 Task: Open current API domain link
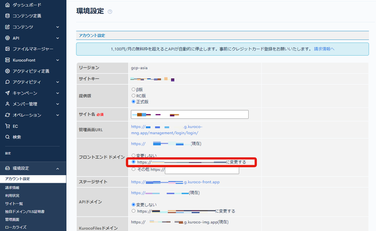click(160, 193)
